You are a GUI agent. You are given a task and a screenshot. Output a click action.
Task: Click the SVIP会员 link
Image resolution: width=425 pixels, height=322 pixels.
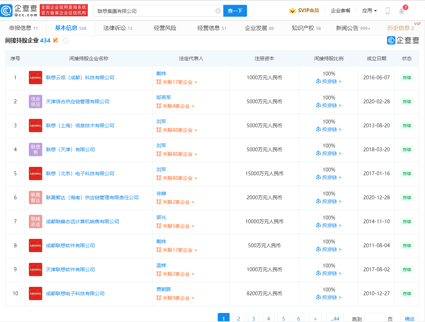coord(308,11)
